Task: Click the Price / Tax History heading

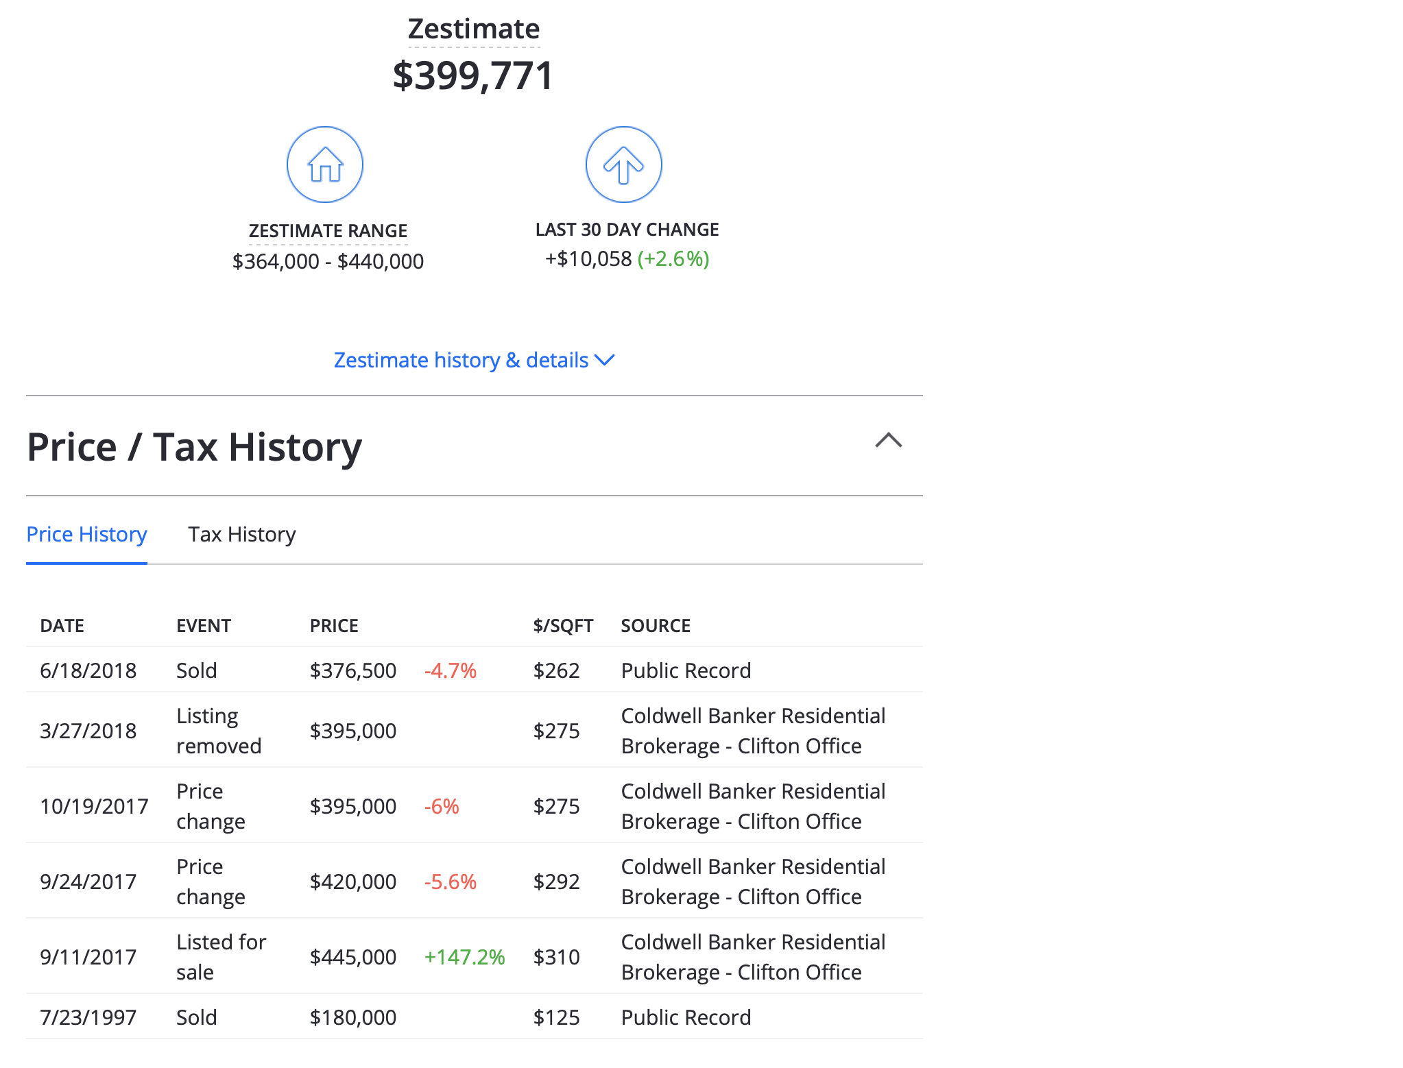Action: coord(194,447)
